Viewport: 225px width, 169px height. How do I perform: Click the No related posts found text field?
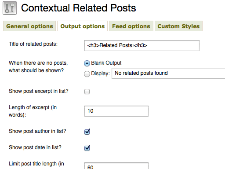[168, 73]
